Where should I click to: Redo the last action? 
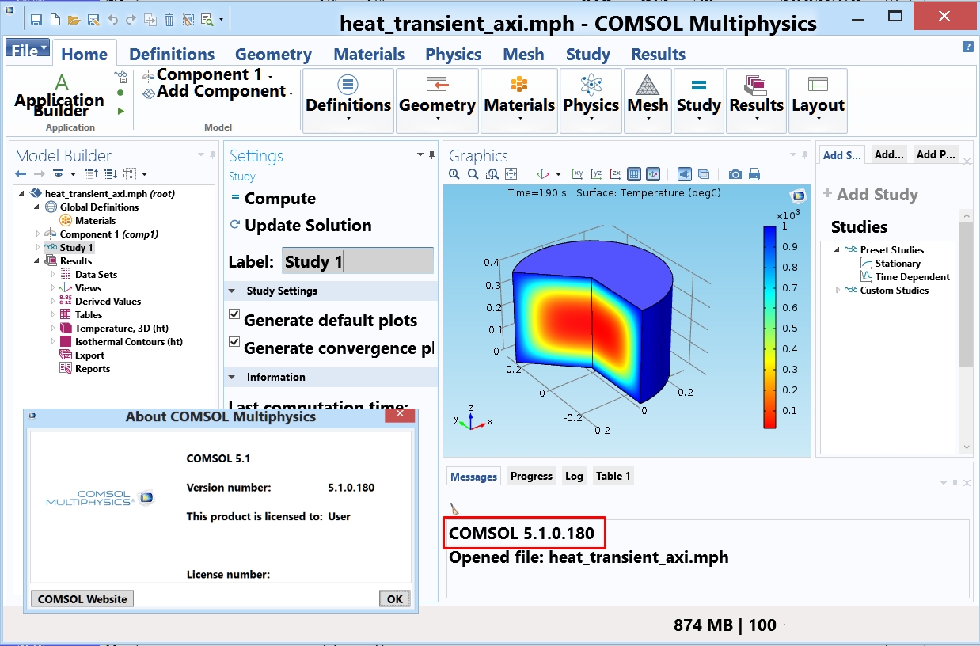pos(131,20)
